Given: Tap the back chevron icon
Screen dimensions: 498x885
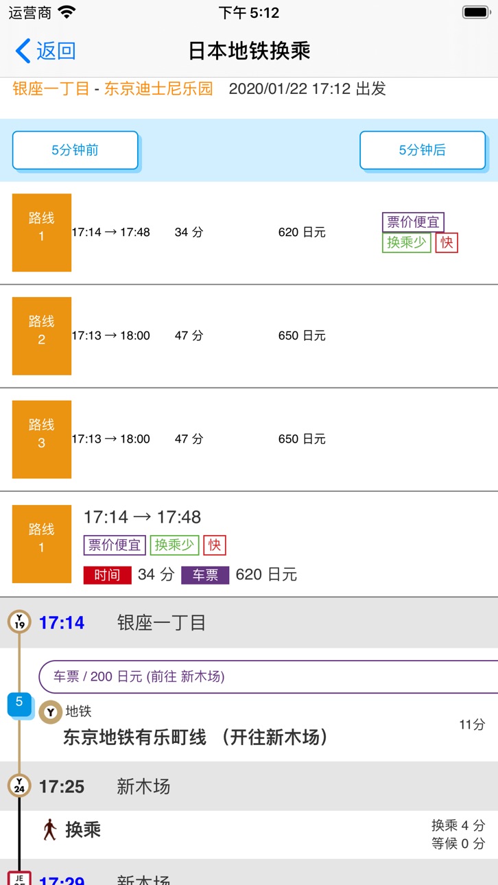Looking at the screenshot, I should pyautogui.click(x=23, y=51).
